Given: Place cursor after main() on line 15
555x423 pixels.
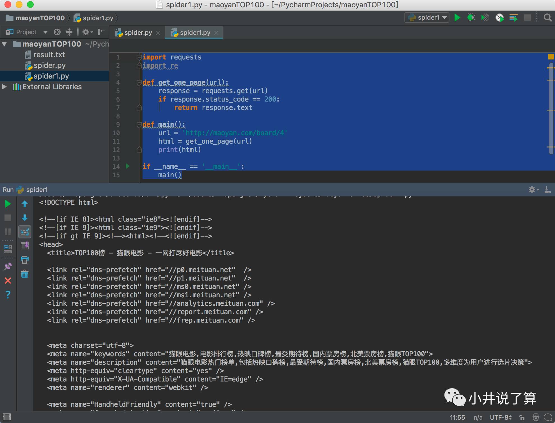Looking at the screenshot, I should pos(182,175).
